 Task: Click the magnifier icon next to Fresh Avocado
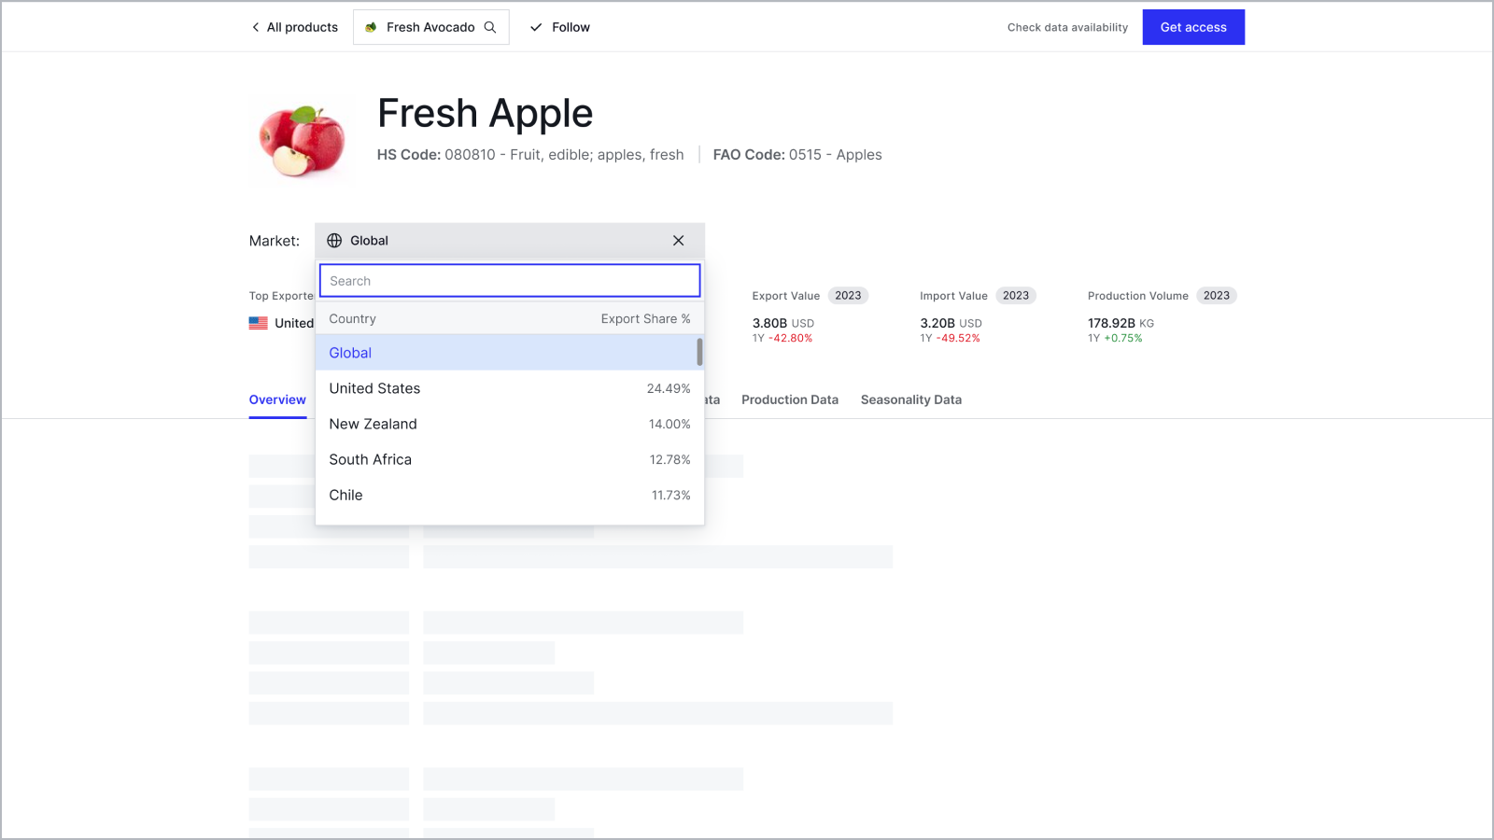click(x=490, y=27)
